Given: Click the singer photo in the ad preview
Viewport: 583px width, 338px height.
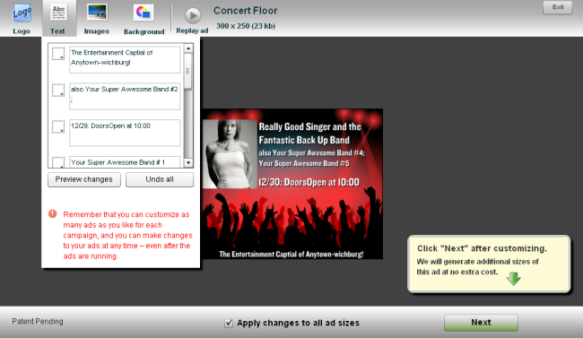Looking at the screenshot, I should 230,153.
